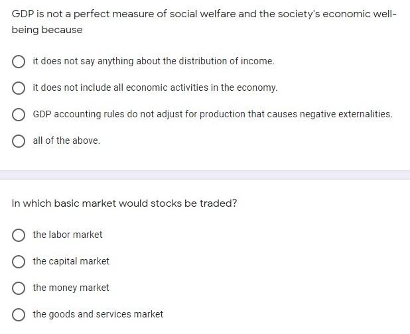Pick the negative externalities option radio button
Image resolution: width=410 pixels, height=334 pixels.
[x=19, y=115]
